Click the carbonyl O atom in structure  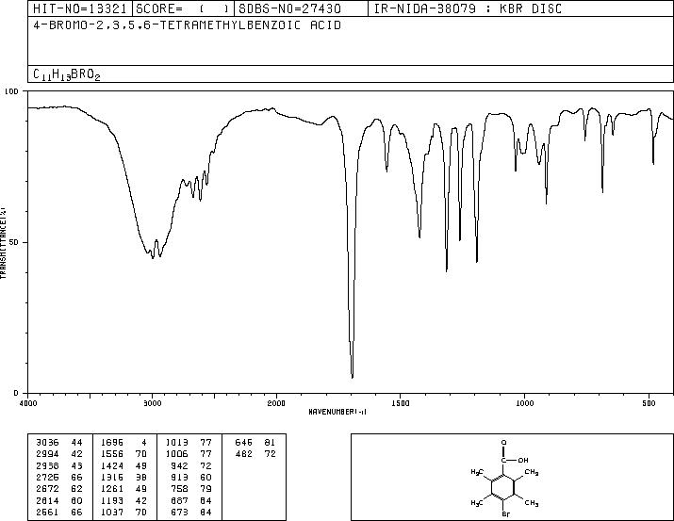503,443
